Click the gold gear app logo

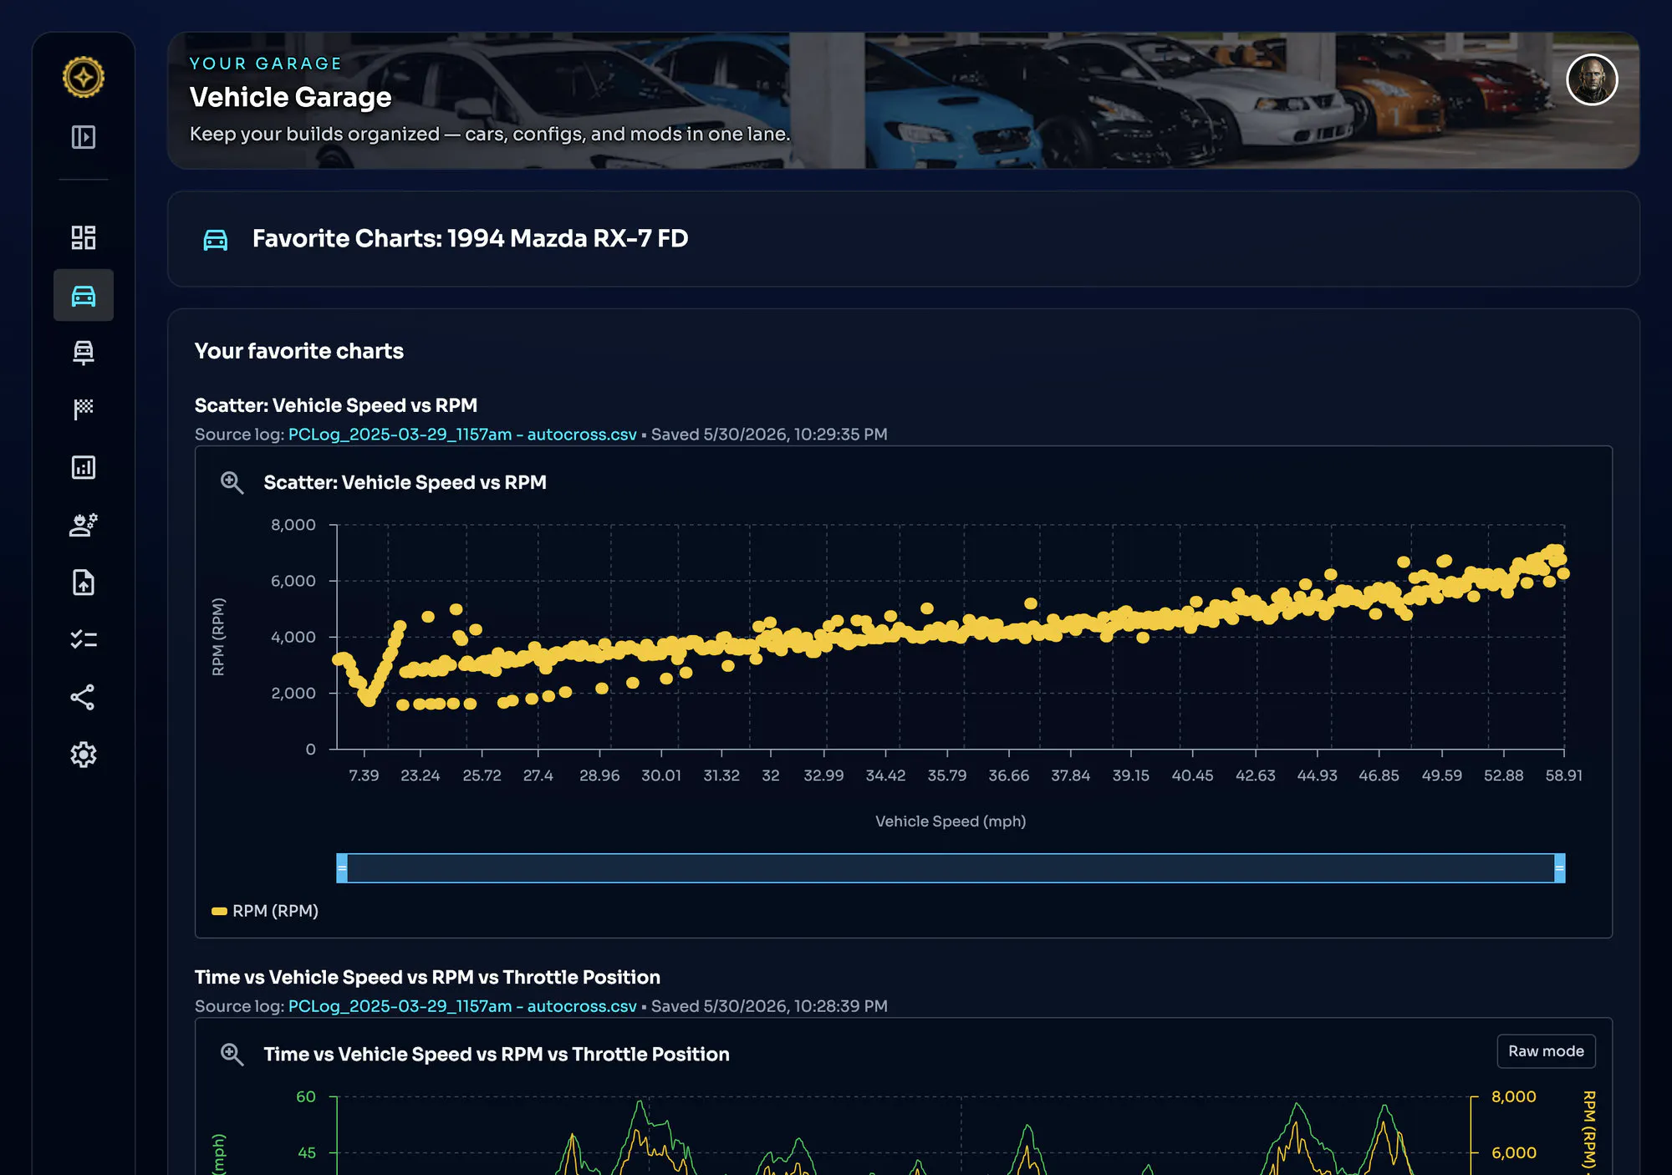click(84, 77)
